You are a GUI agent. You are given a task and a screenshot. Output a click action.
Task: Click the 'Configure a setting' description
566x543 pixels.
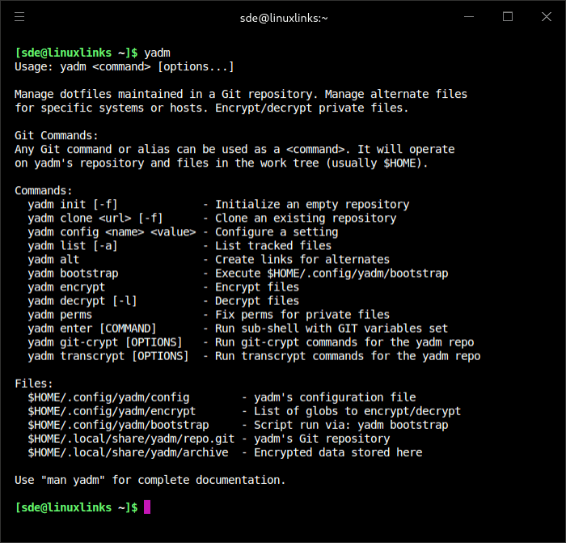277,232
